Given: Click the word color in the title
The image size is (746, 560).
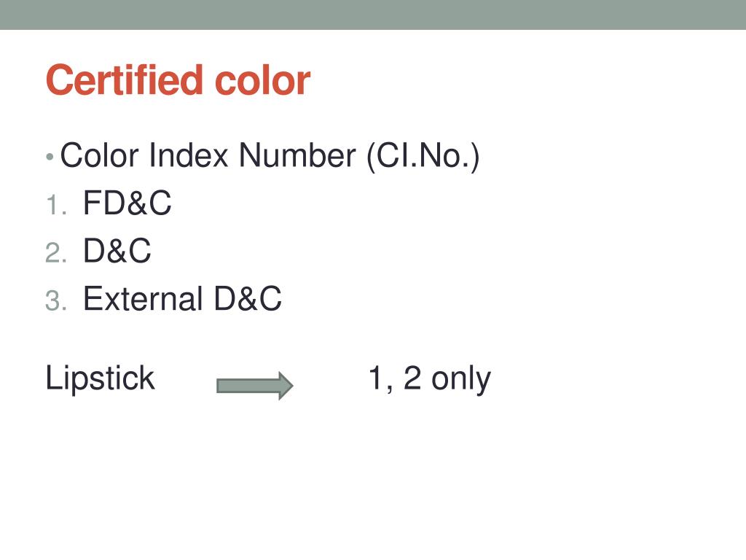Looking at the screenshot, I should [x=262, y=80].
